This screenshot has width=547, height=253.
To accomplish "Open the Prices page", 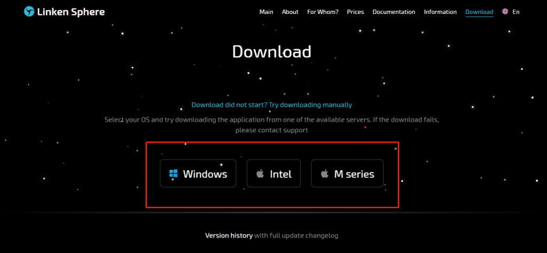I will coord(355,12).
